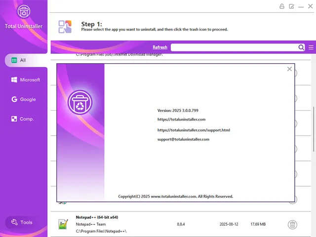
Task: Click the Notepad++ version 8.8.4
Action: coord(181,224)
